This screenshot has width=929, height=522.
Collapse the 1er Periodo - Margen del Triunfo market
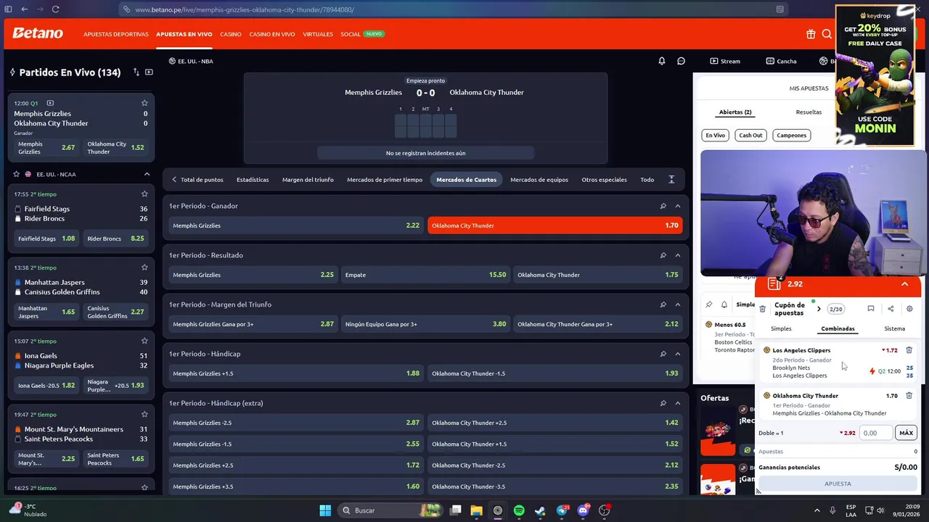coord(678,304)
